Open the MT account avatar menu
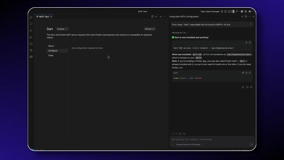 [x=251, y=12]
